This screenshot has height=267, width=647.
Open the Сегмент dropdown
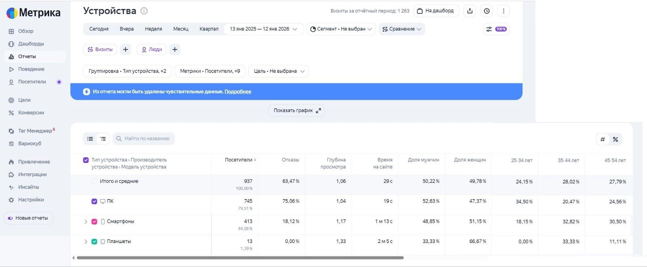(x=341, y=29)
